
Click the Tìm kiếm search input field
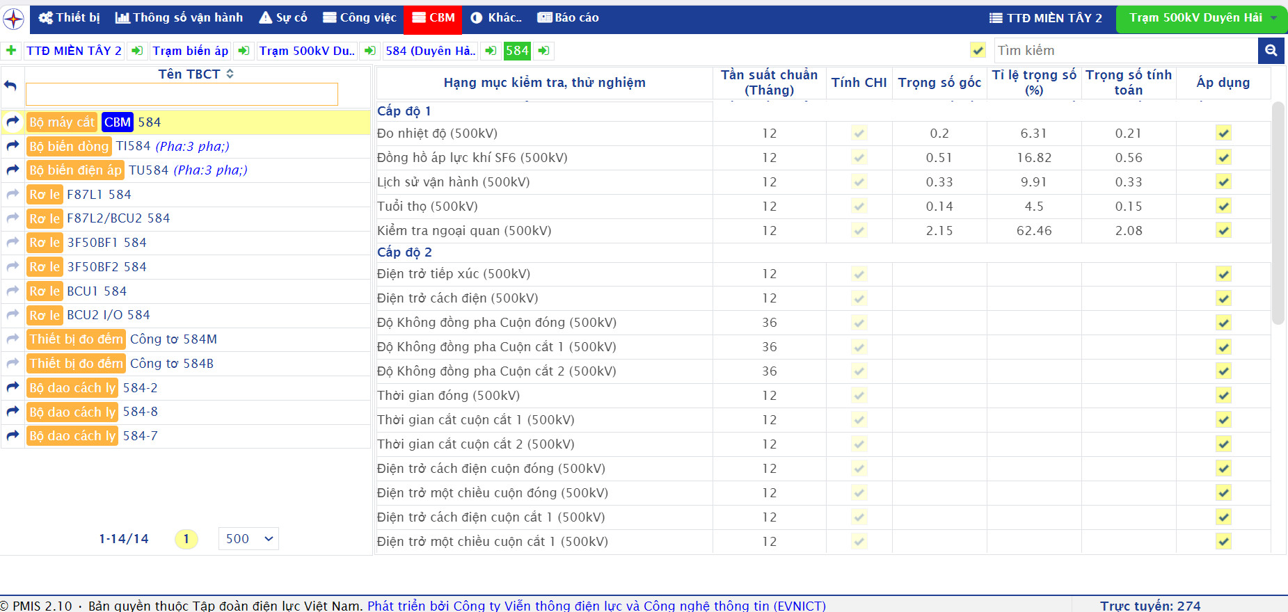point(1124,51)
